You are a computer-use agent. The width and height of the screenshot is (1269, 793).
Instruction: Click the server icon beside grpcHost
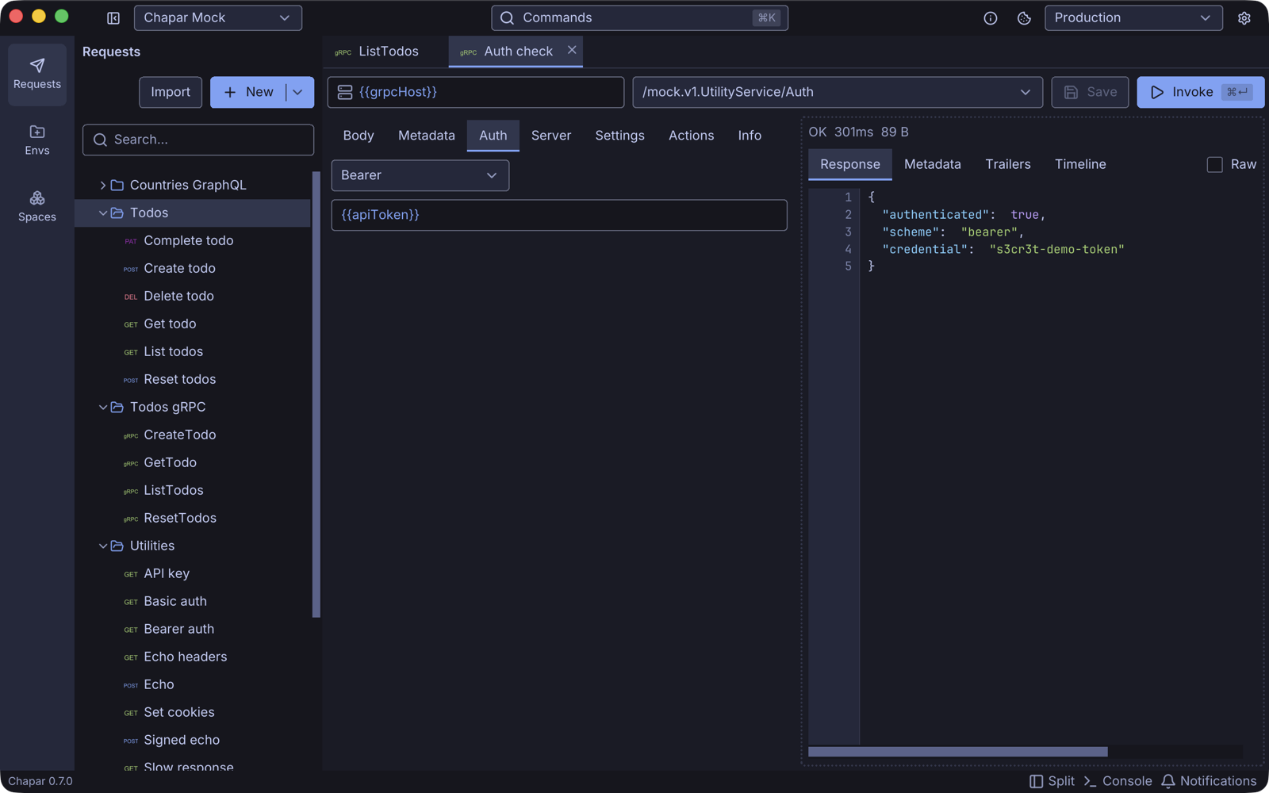coord(345,92)
